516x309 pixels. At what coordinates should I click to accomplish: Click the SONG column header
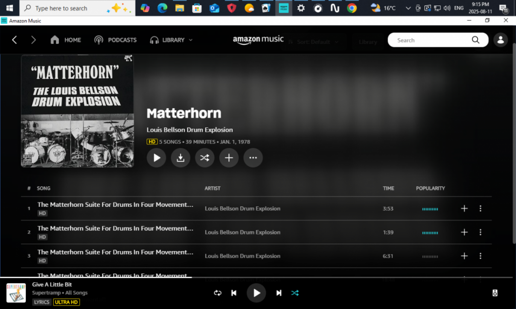tap(43, 188)
